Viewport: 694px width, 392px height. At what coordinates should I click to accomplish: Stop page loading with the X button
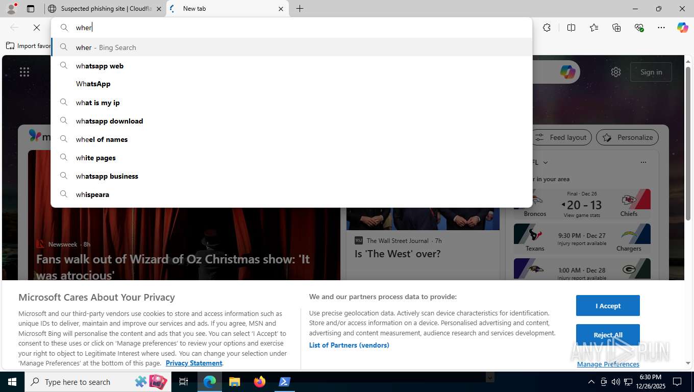click(37, 28)
